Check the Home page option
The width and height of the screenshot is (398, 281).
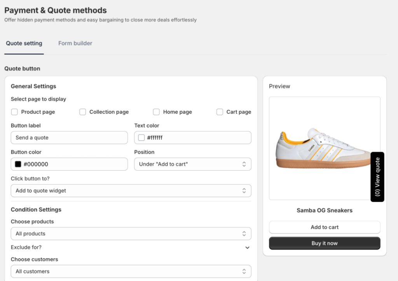tap(156, 112)
